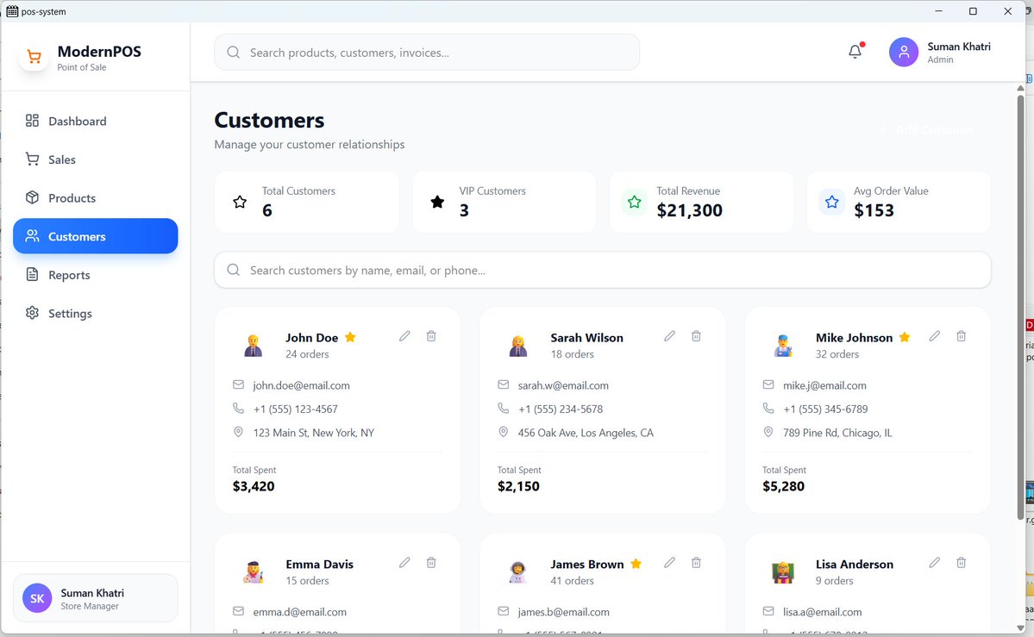Click Mike Johnson's VIP star
Image resolution: width=1034 pixels, height=637 pixels.
pyautogui.click(x=905, y=337)
